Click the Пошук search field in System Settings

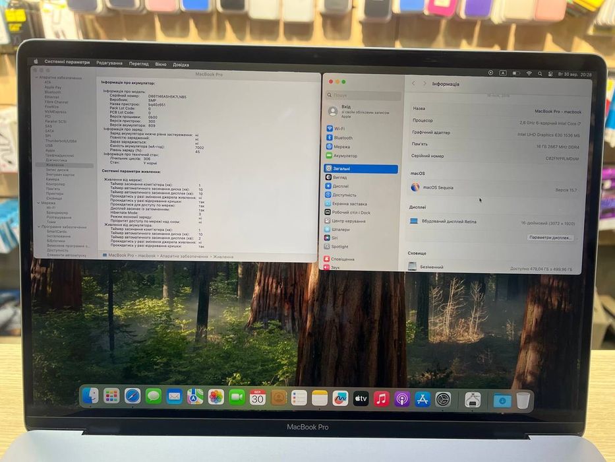tap(364, 95)
